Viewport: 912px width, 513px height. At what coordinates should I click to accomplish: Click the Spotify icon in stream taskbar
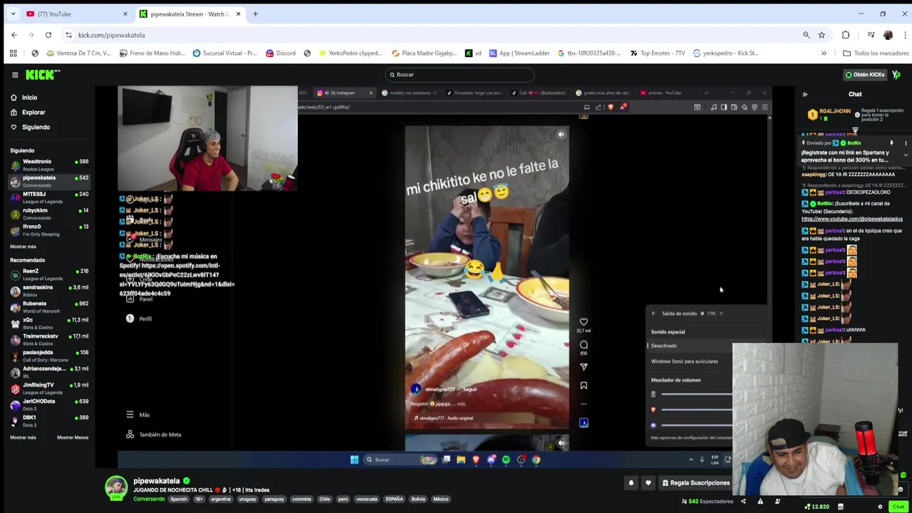click(x=506, y=460)
